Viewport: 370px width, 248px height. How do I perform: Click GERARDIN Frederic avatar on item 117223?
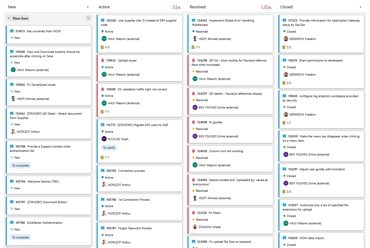(x=286, y=39)
